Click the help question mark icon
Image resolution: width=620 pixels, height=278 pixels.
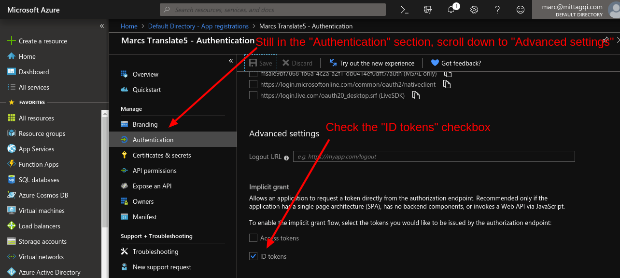[x=497, y=10]
